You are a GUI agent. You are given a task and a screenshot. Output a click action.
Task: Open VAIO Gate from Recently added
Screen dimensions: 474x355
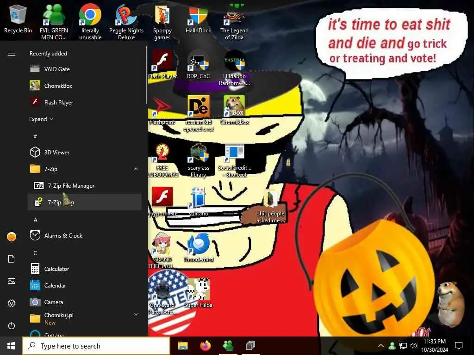(85, 69)
